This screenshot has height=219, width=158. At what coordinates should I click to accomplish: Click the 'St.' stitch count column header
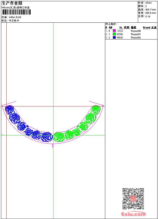(121, 28)
